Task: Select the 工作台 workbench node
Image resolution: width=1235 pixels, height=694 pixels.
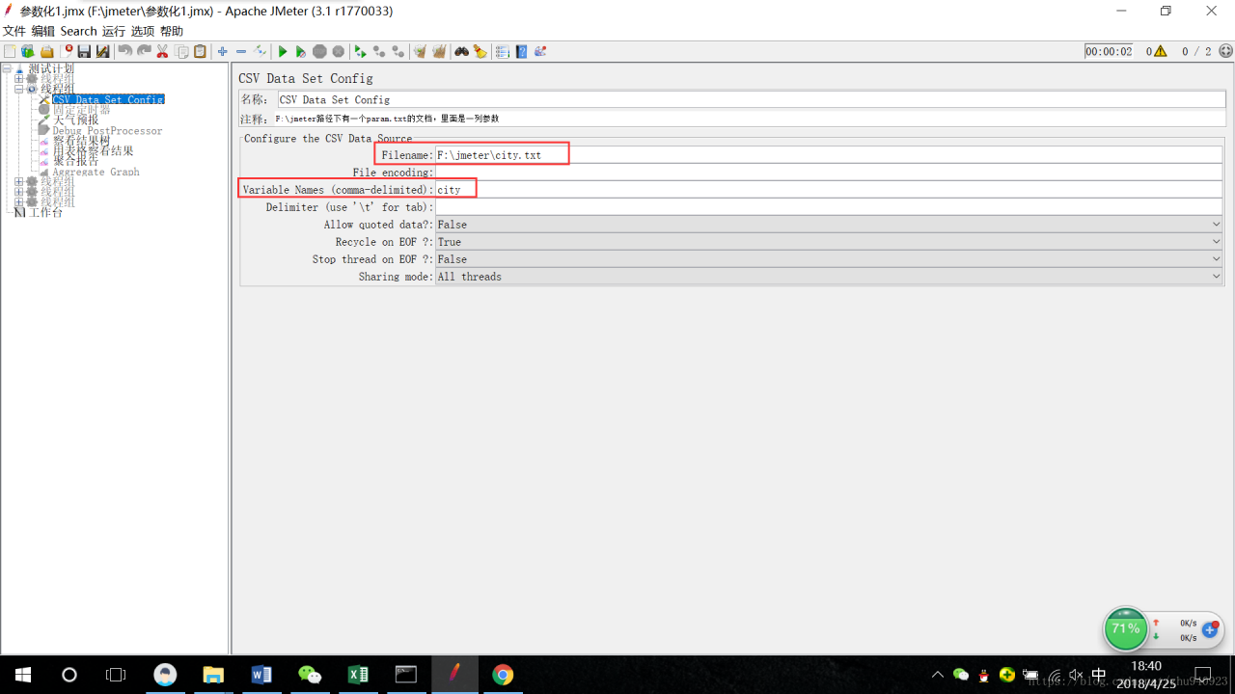Action: click(x=45, y=212)
